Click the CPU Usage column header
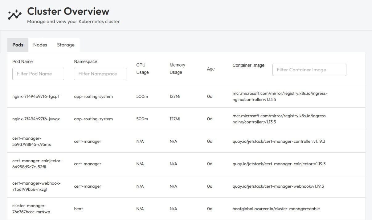372x220 pixels. click(142, 69)
